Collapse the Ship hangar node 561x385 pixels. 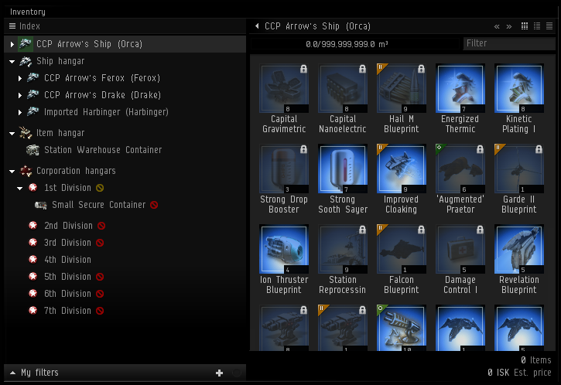12,62
